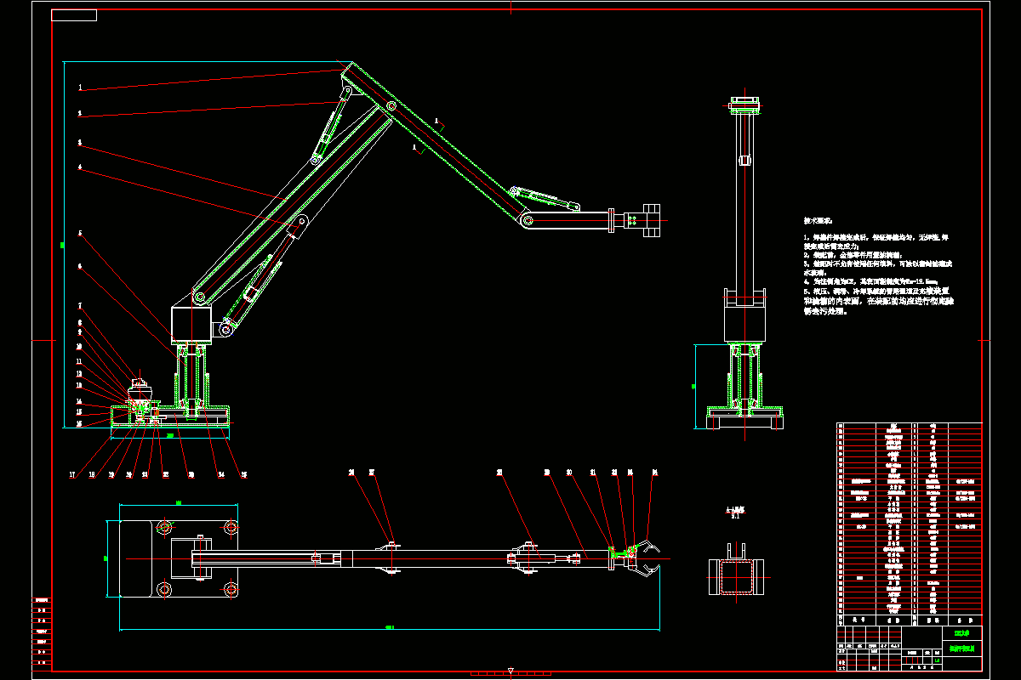Select the motor reducer assembly on the base
Screen dimensions: 1021x680
(x=140, y=399)
